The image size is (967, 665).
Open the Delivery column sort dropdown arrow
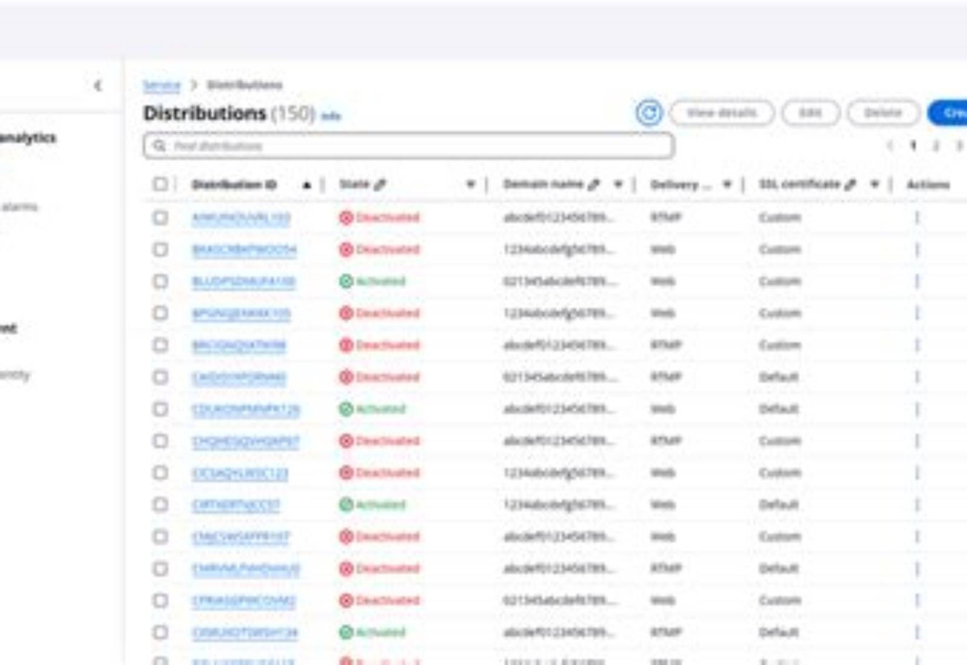(727, 184)
